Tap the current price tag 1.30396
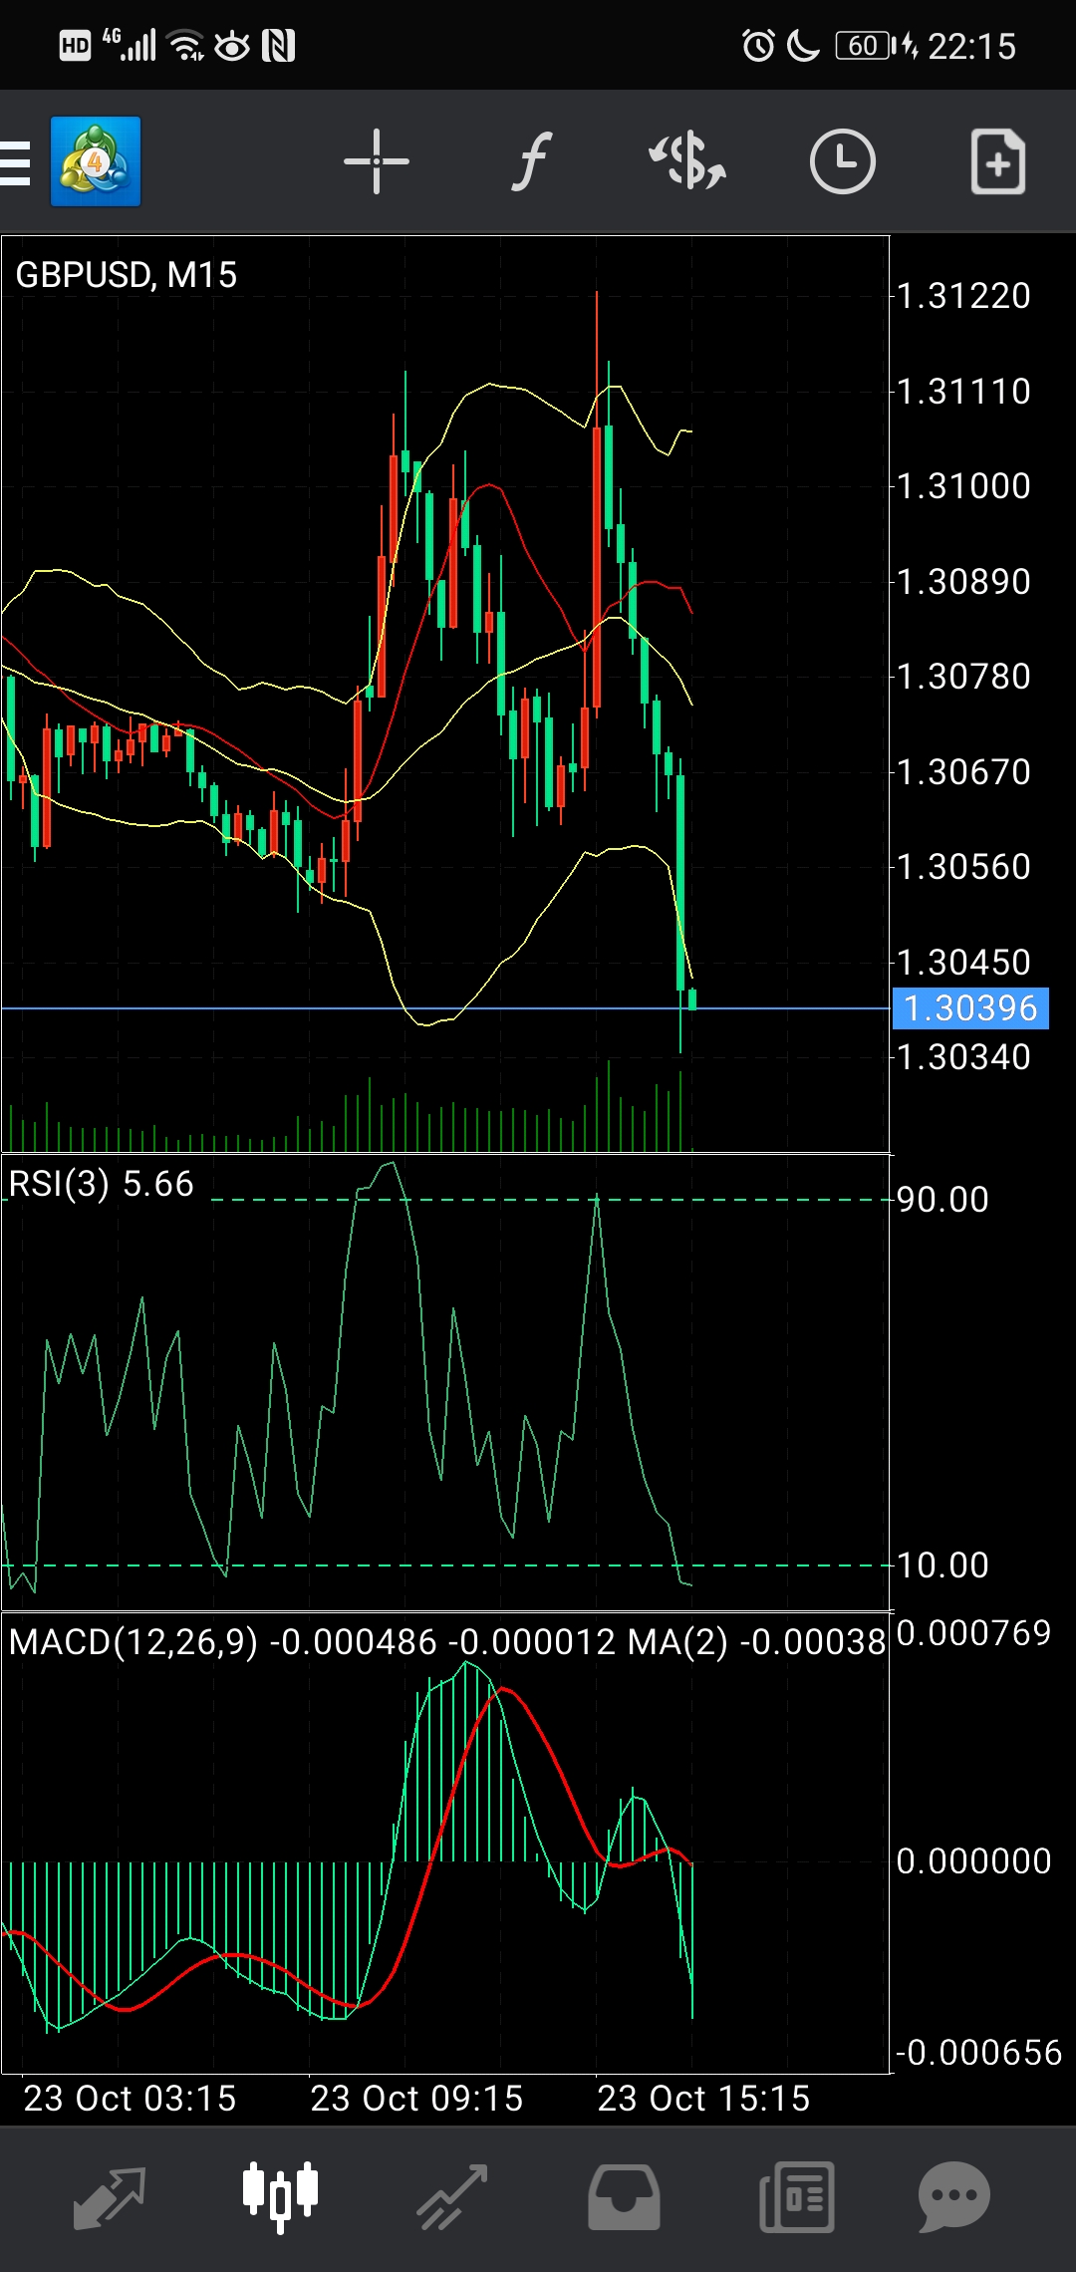 click(x=970, y=1008)
